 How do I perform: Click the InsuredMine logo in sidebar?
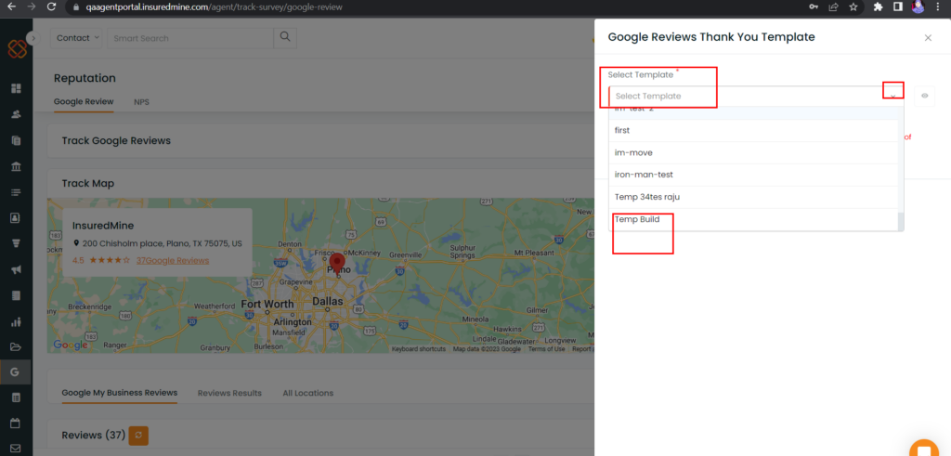pyautogui.click(x=17, y=48)
